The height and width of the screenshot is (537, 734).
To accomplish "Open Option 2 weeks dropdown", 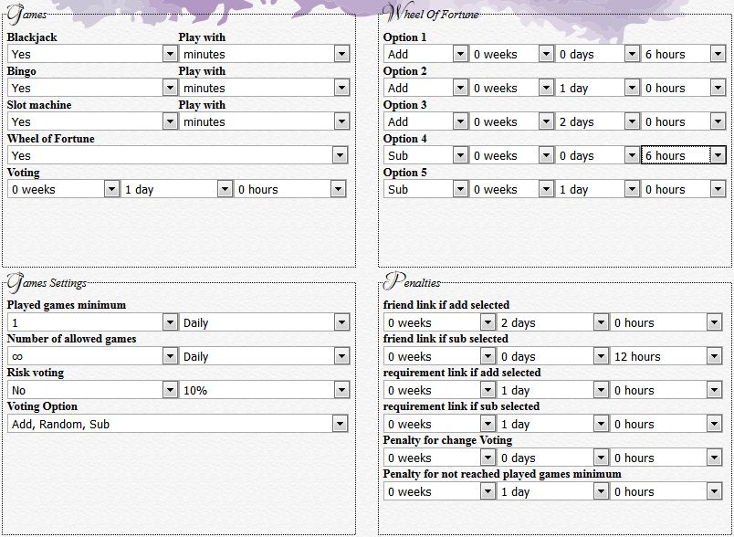I will click(511, 88).
